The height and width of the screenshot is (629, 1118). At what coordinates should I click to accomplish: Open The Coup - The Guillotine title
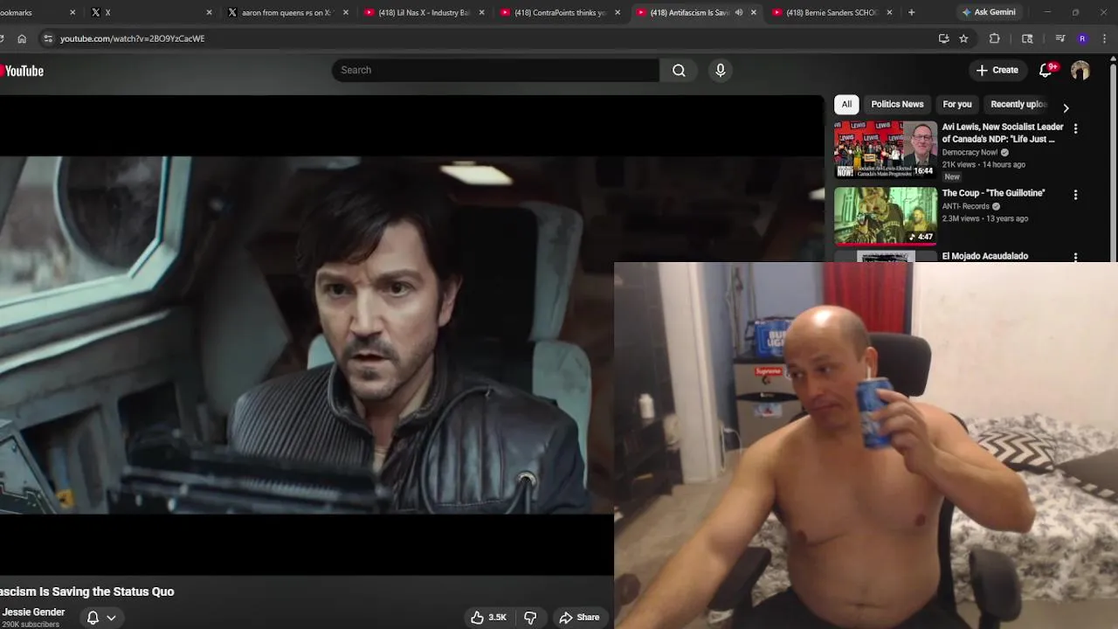click(x=993, y=193)
